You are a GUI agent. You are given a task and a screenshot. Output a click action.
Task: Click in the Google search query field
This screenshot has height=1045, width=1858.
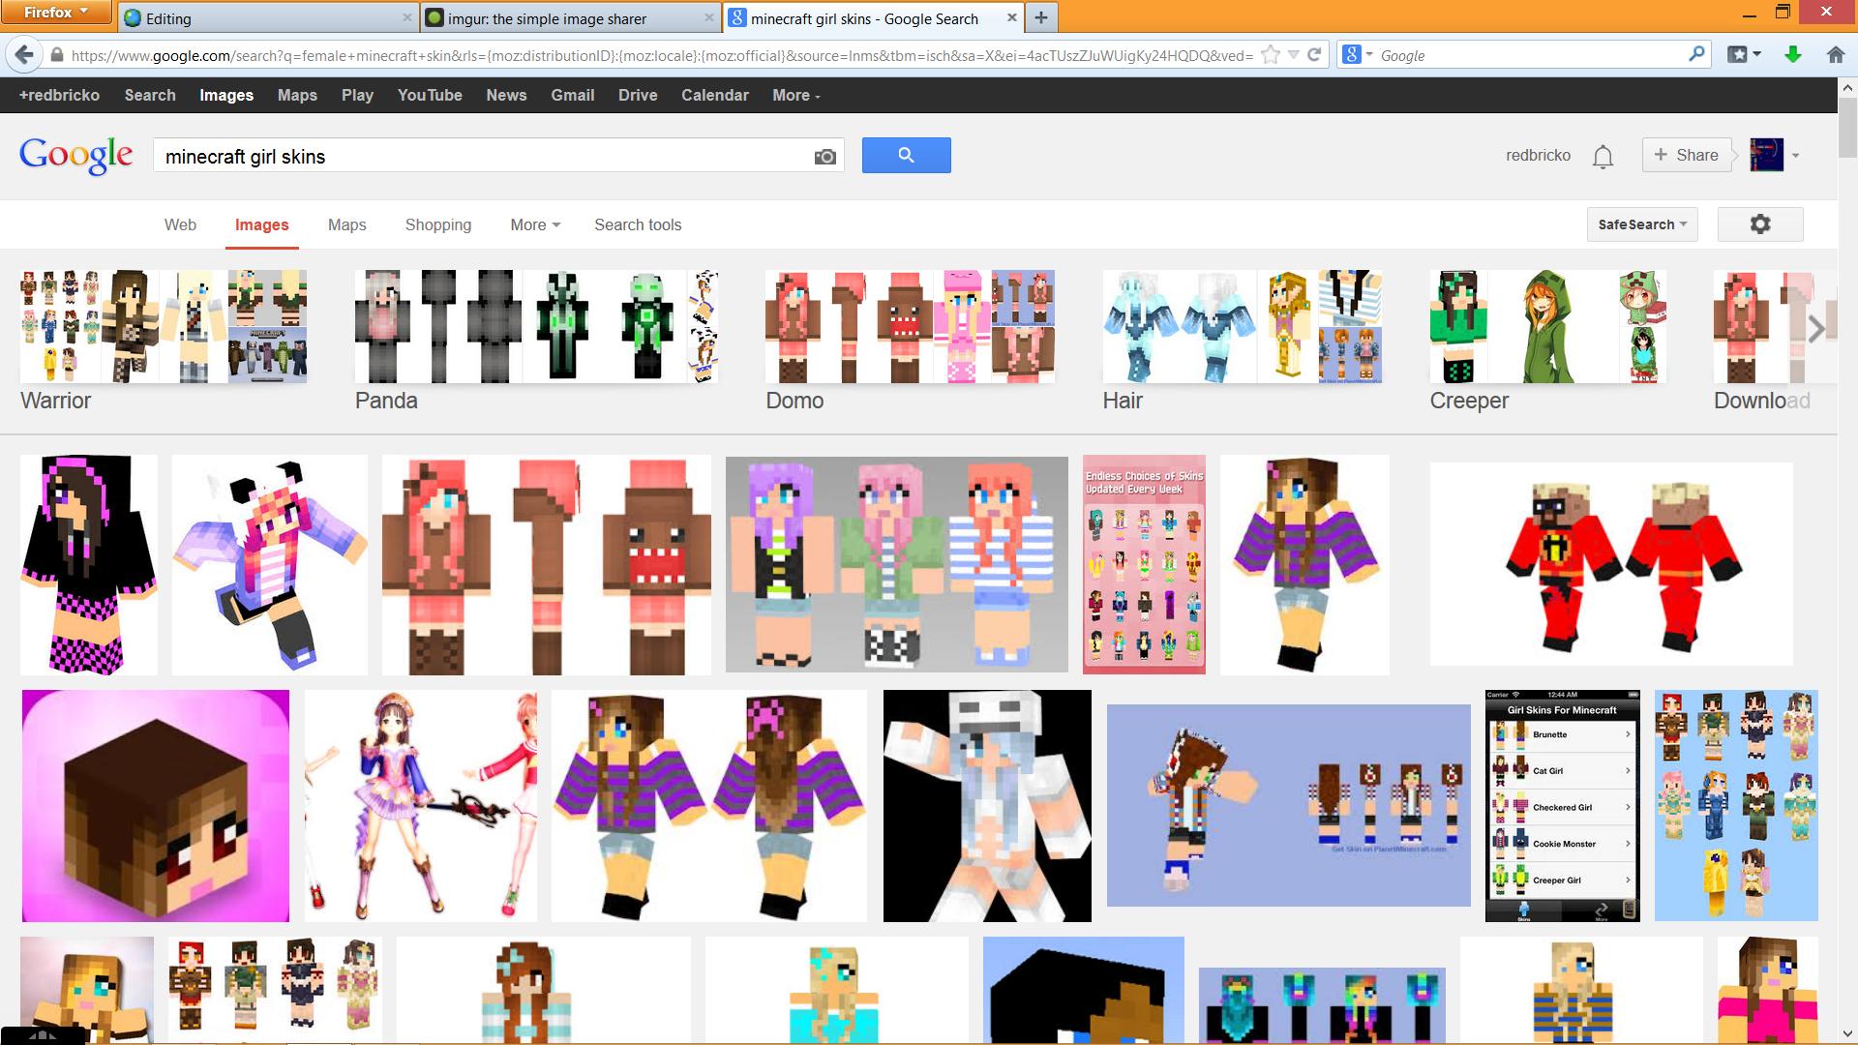click(x=484, y=156)
